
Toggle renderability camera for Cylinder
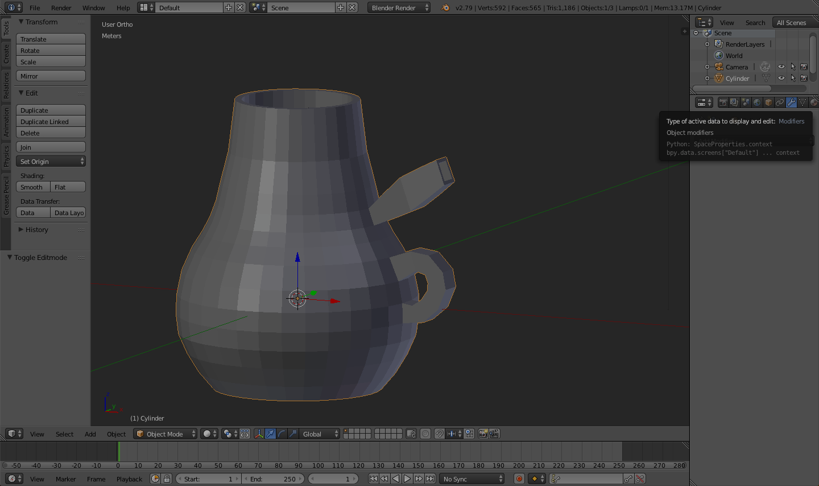[804, 78]
